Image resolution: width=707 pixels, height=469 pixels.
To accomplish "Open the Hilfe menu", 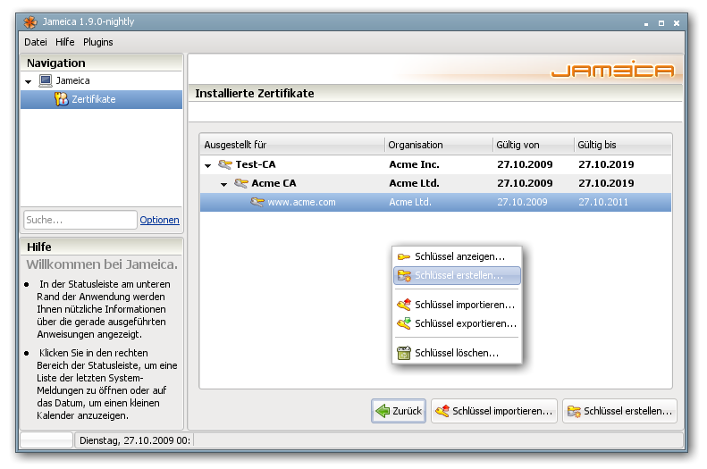I will pyautogui.click(x=65, y=42).
